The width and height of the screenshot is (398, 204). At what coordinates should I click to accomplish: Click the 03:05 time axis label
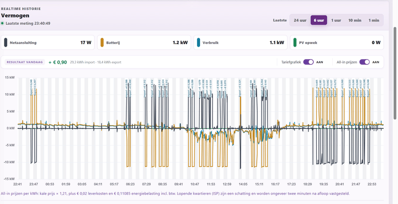tap(82, 184)
